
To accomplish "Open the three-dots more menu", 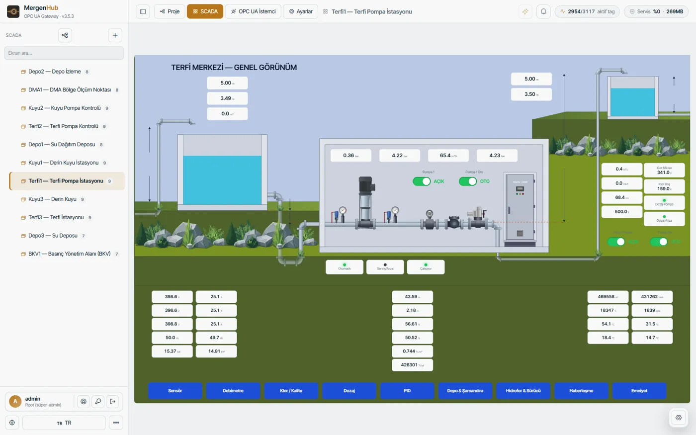I will tap(116, 423).
